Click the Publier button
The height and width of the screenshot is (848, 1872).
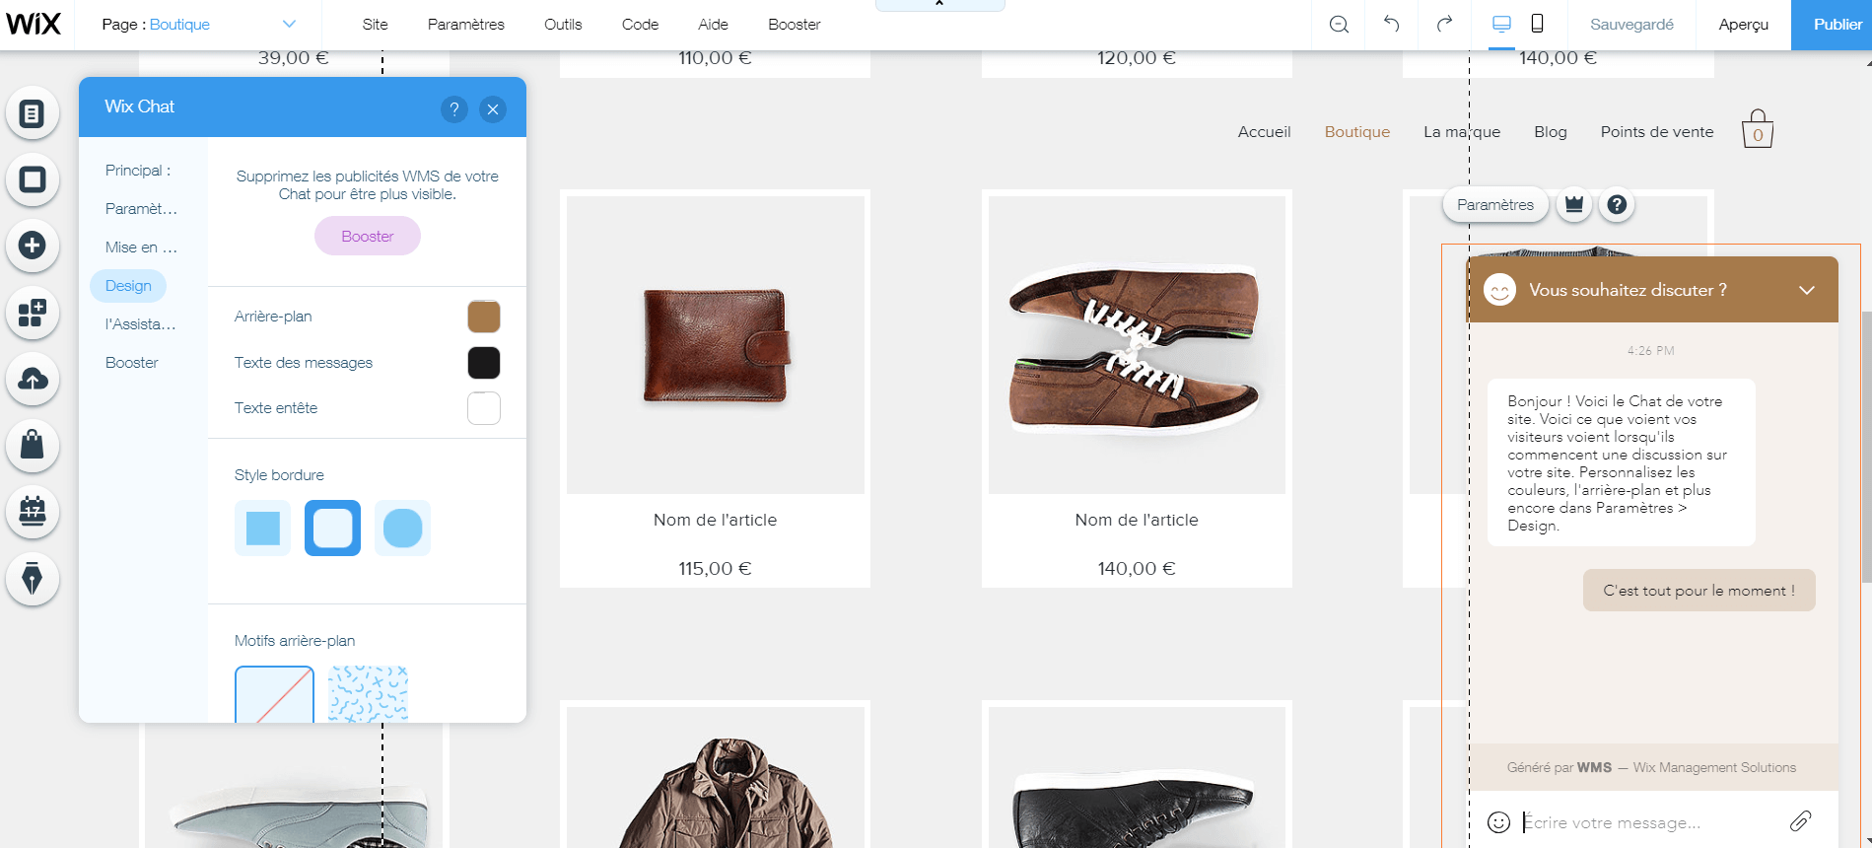[x=1837, y=25]
